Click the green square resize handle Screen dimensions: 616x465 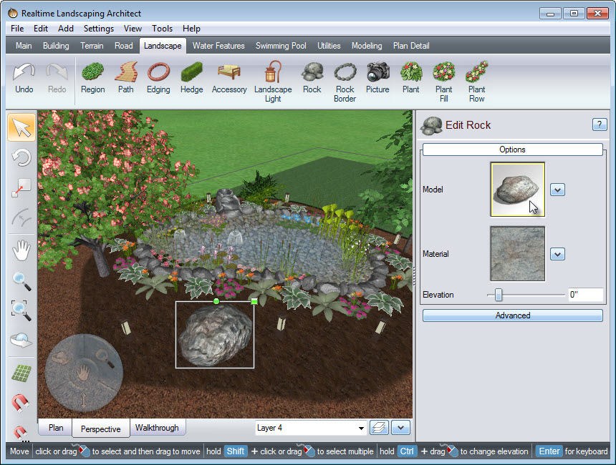click(x=254, y=301)
